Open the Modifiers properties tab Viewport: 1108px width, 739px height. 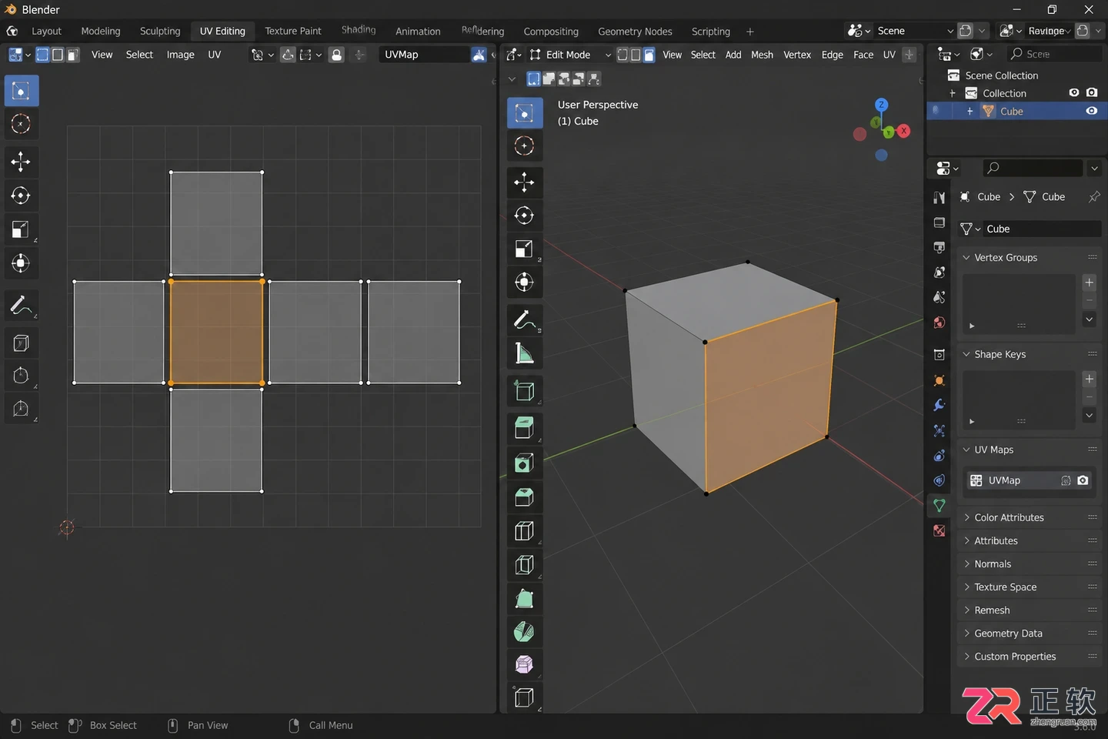[x=939, y=405]
